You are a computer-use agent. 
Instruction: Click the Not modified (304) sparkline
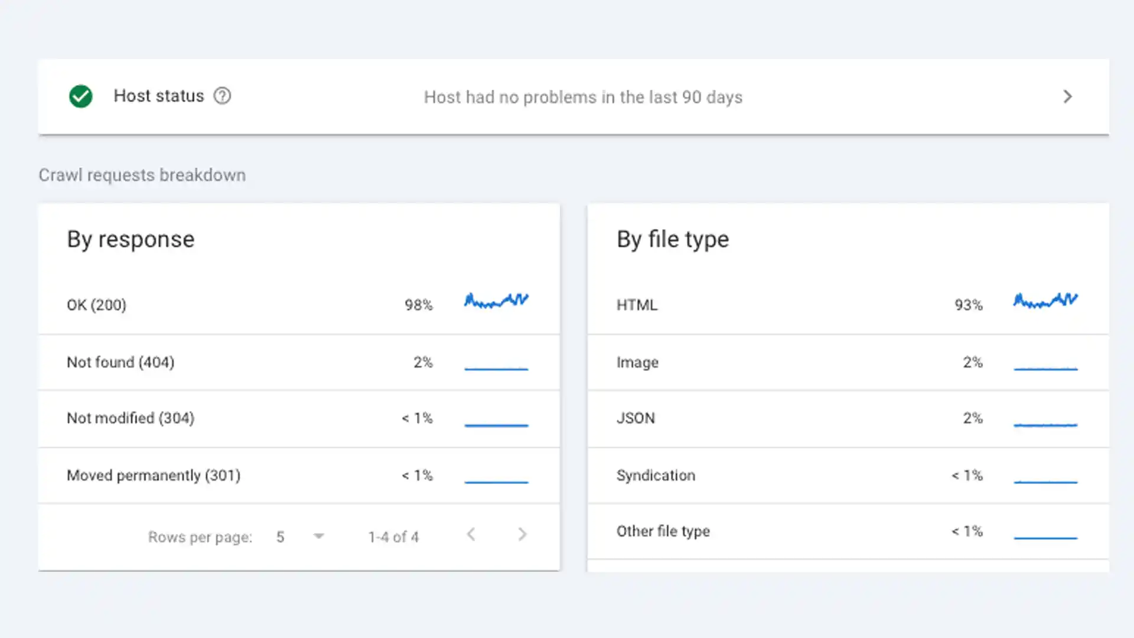coord(496,425)
